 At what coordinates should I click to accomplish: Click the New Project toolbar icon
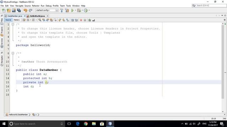9,10
